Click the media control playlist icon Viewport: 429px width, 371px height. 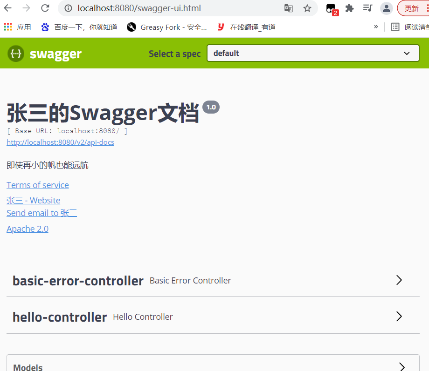[x=367, y=8]
